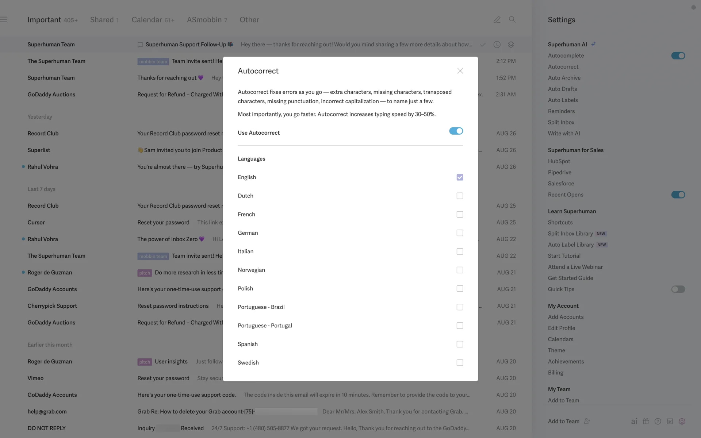Open the calendar icon in bottom bar
701x438 pixels.
pyautogui.click(x=670, y=421)
